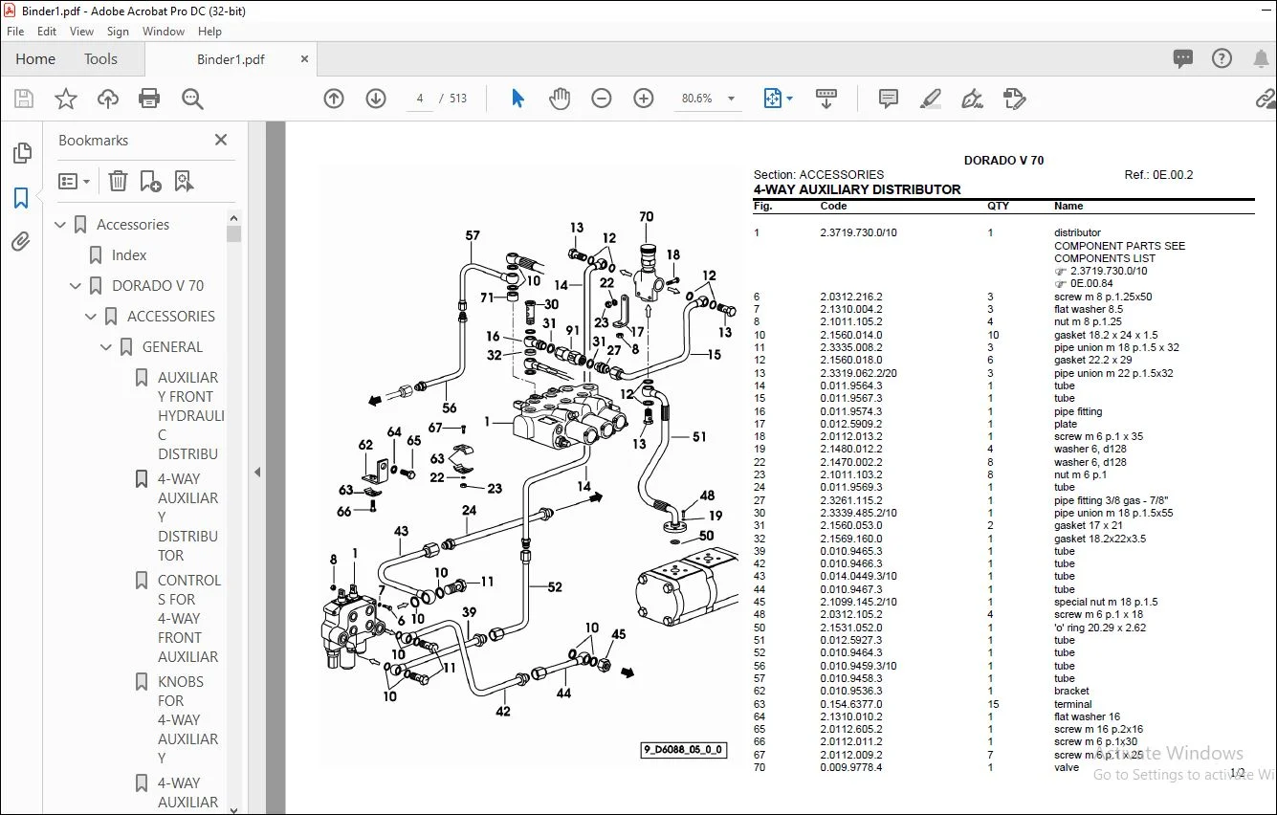1277x815 pixels.
Task: Open the Index bookmark
Action: (129, 255)
